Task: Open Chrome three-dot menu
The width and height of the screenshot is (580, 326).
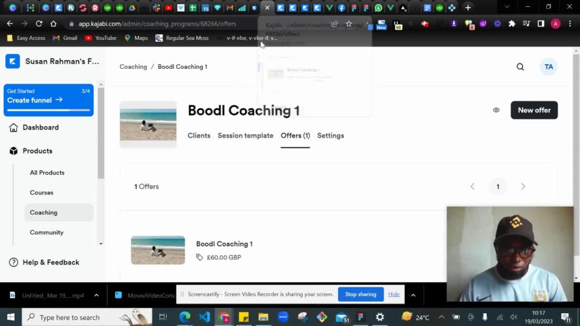Action: click(x=570, y=24)
